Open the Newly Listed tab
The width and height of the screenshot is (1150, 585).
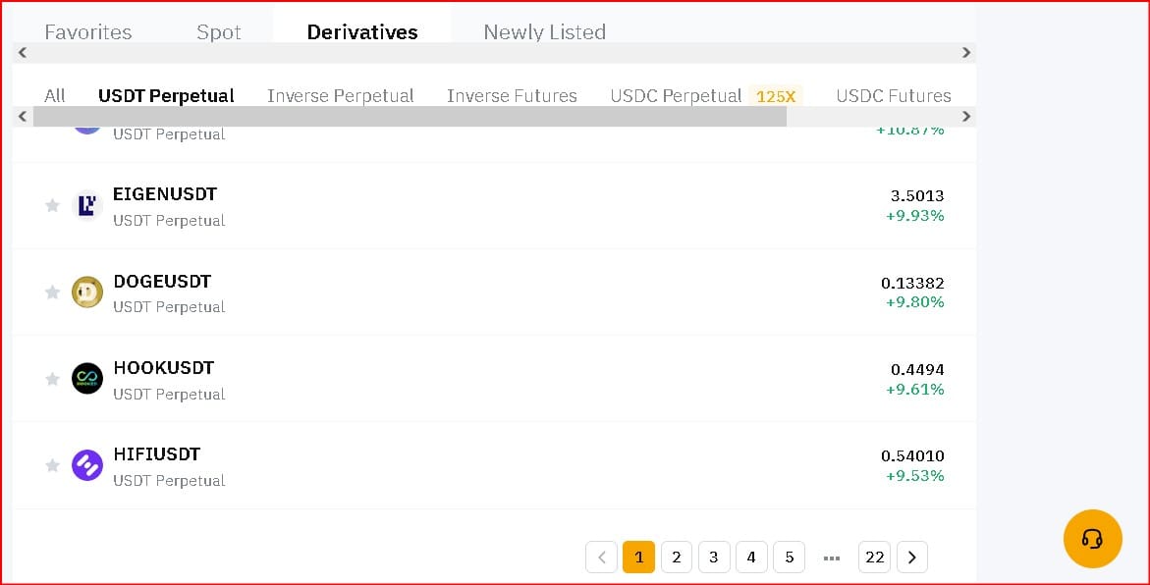(x=544, y=32)
